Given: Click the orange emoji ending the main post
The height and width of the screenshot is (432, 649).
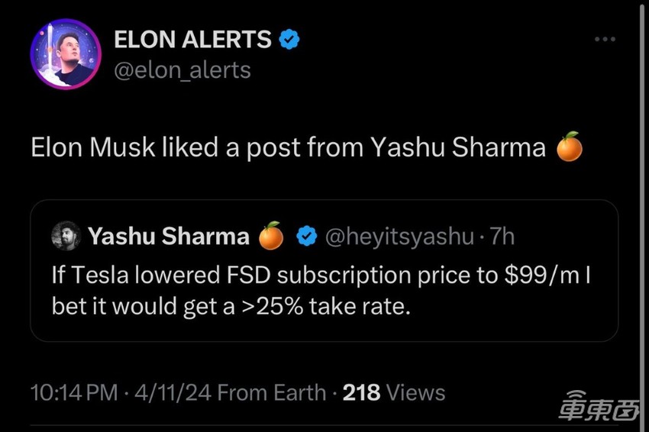Looking at the screenshot, I should (569, 147).
